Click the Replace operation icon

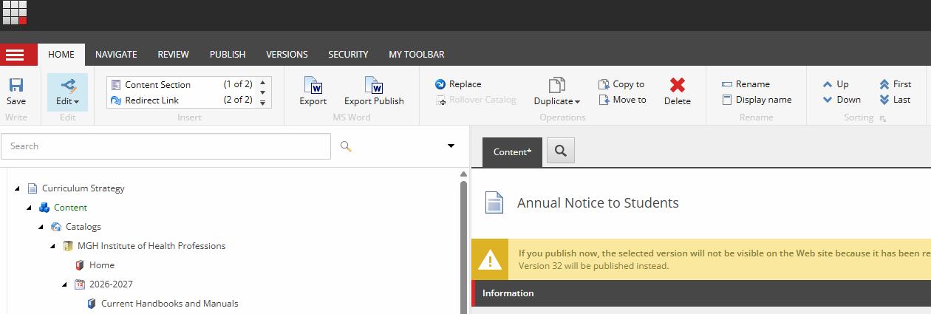(x=440, y=84)
